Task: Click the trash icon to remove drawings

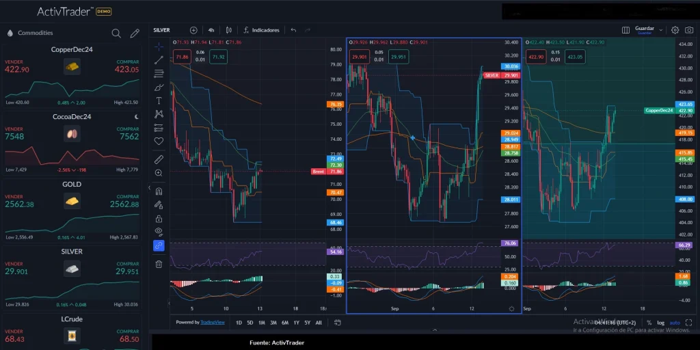Action: [x=159, y=264]
